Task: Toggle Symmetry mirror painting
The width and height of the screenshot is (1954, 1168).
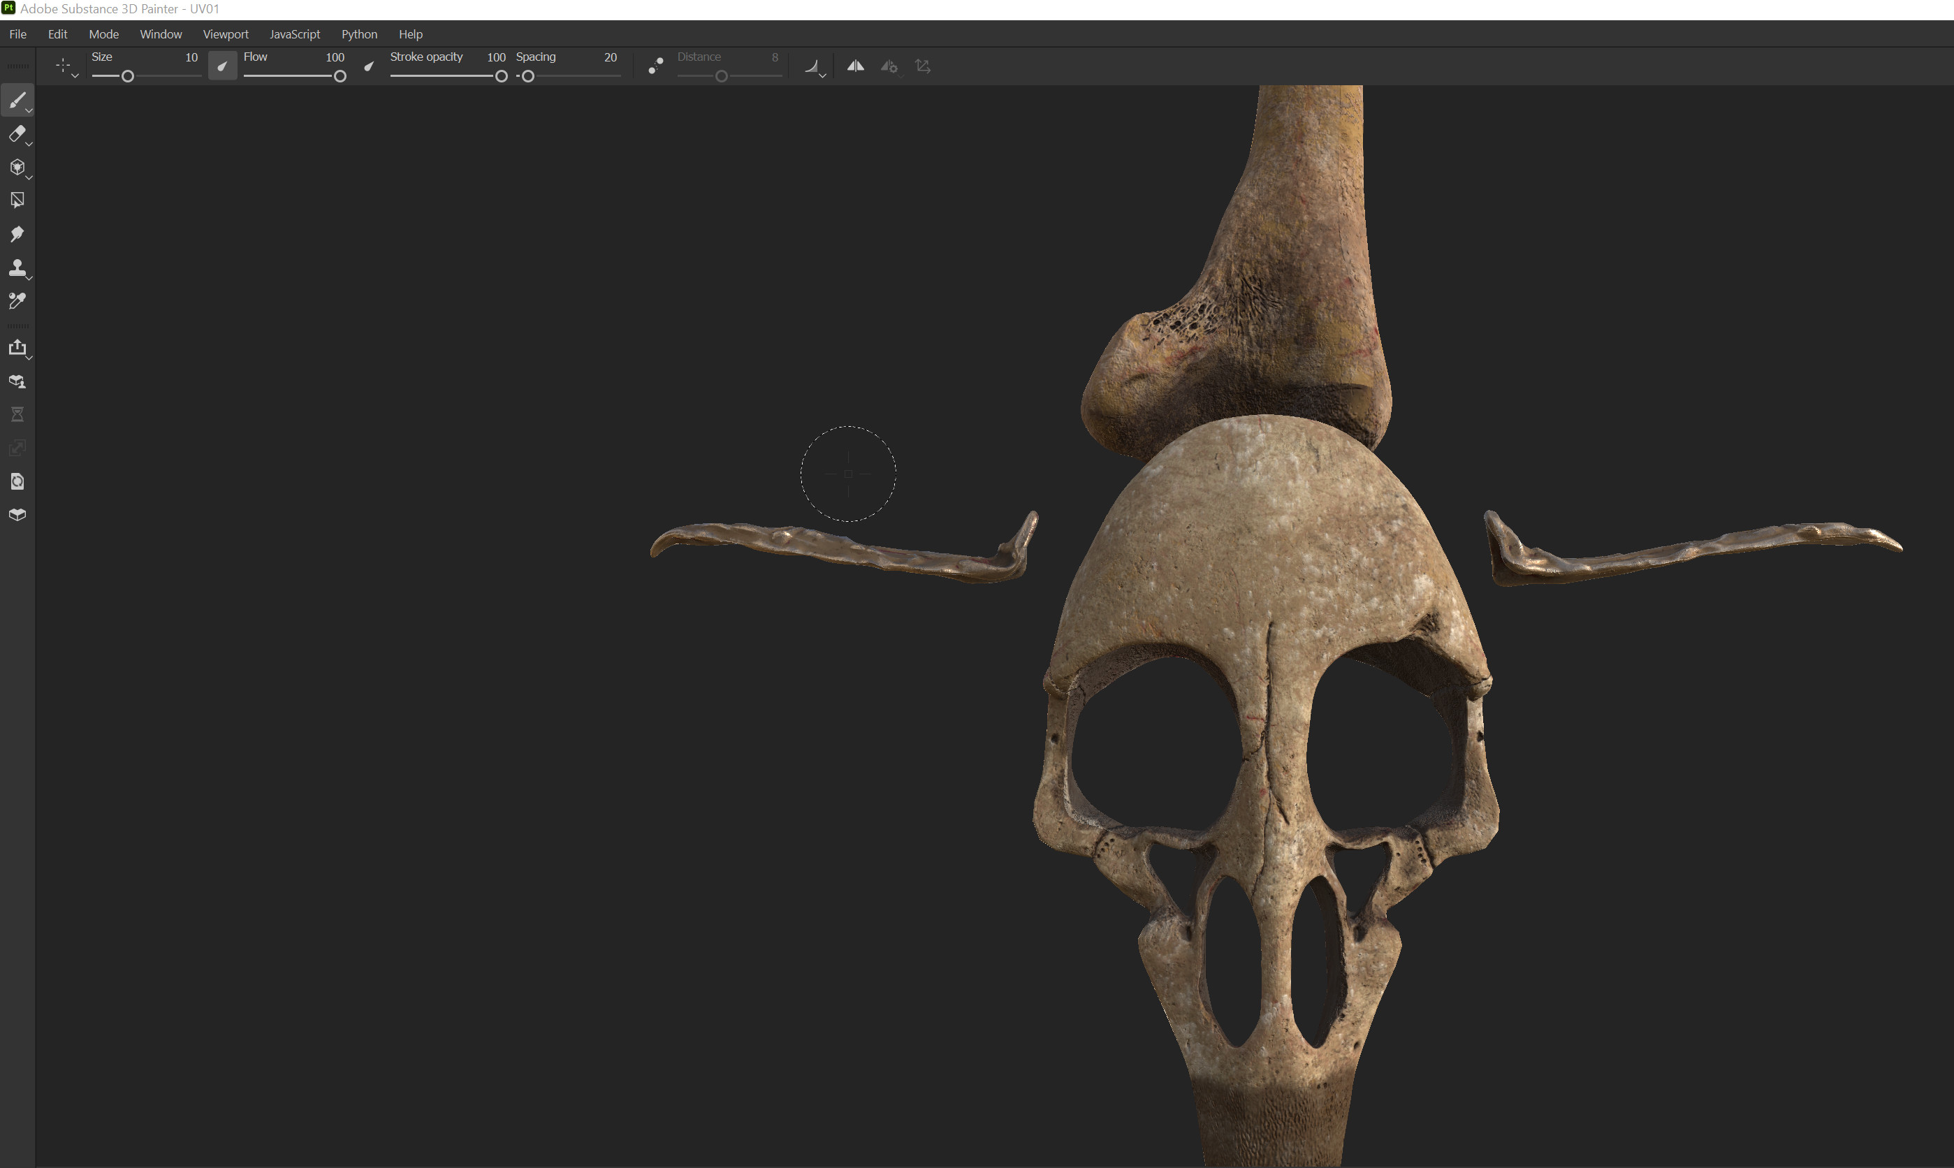Action: tap(855, 66)
